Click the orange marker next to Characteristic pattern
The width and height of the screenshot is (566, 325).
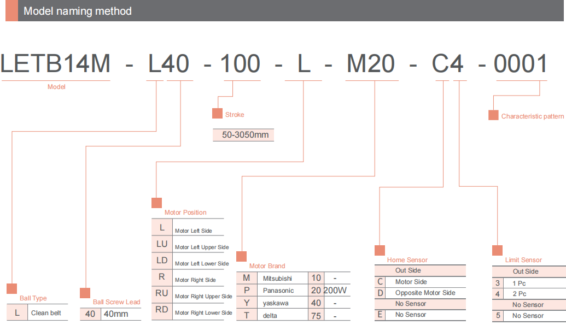(x=493, y=115)
